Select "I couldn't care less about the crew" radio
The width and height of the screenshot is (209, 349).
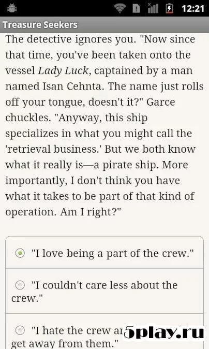[x=20, y=285]
